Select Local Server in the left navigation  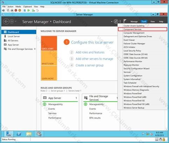point(19,36)
